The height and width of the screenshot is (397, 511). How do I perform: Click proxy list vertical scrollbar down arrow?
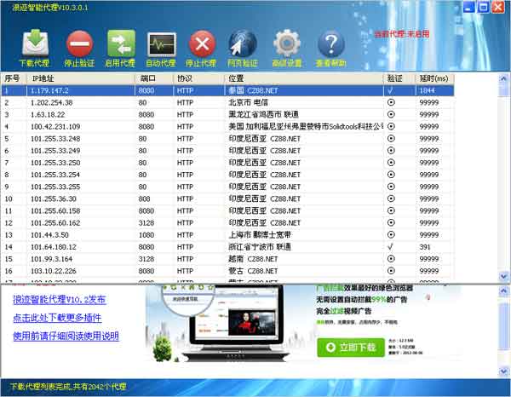[x=503, y=276]
